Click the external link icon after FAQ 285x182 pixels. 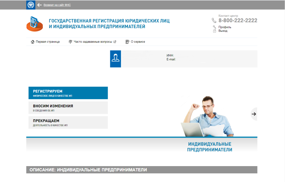tap(115, 42)
